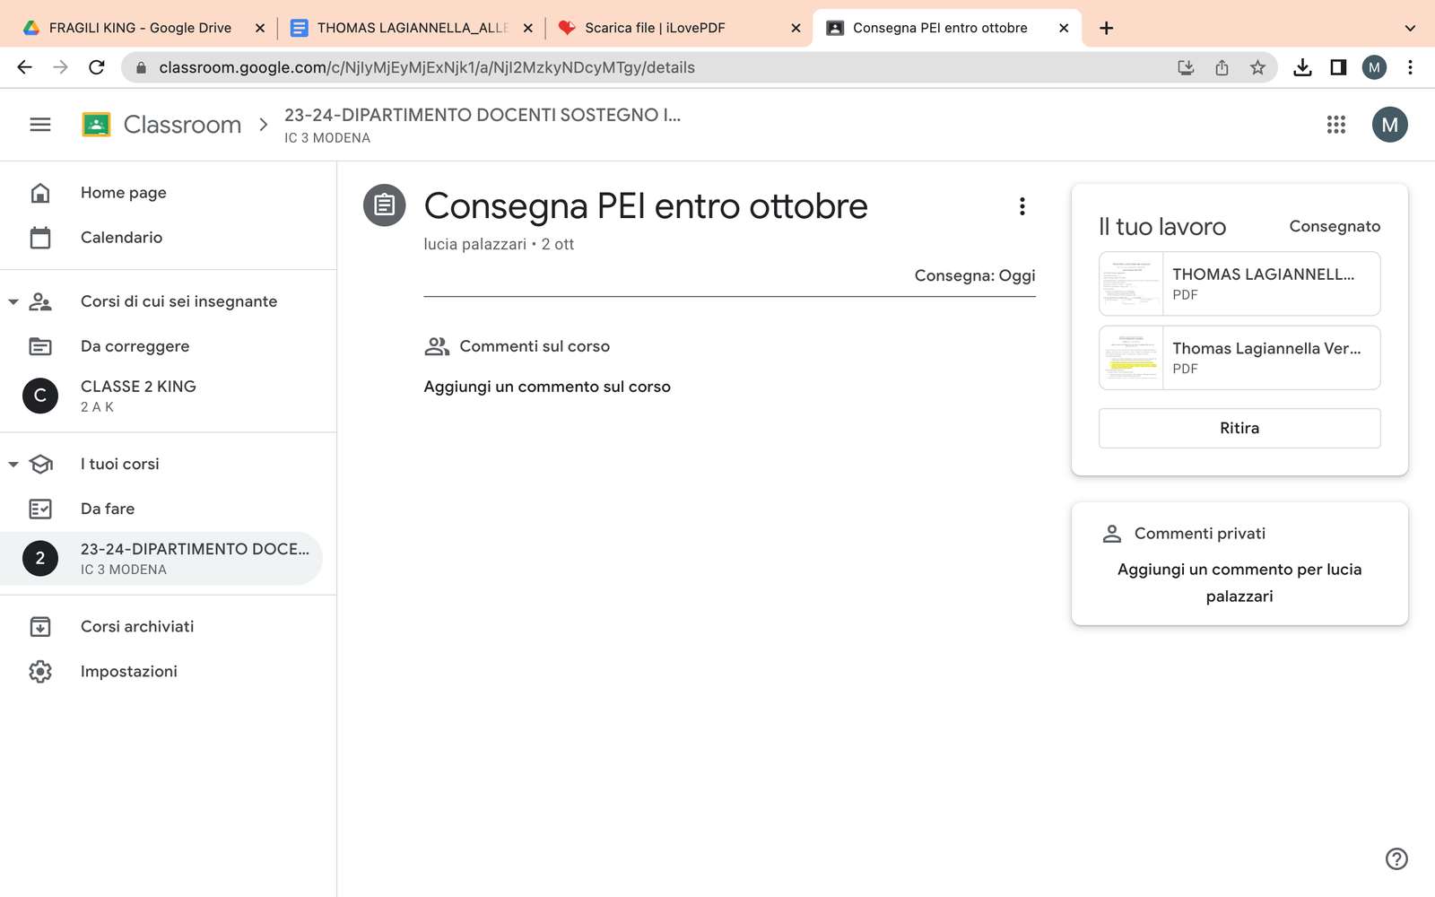Open the Classroom main menu hamburger icon

pyautogui.click(x=40, y=125)
